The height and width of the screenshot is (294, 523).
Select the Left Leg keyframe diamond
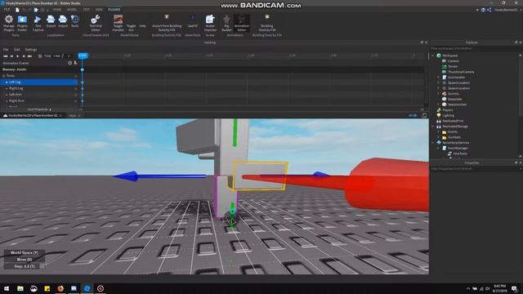coord(83,82)
